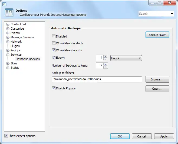Click the Browse... button
This screenshot has width=178, height=144.
(157, 79)
